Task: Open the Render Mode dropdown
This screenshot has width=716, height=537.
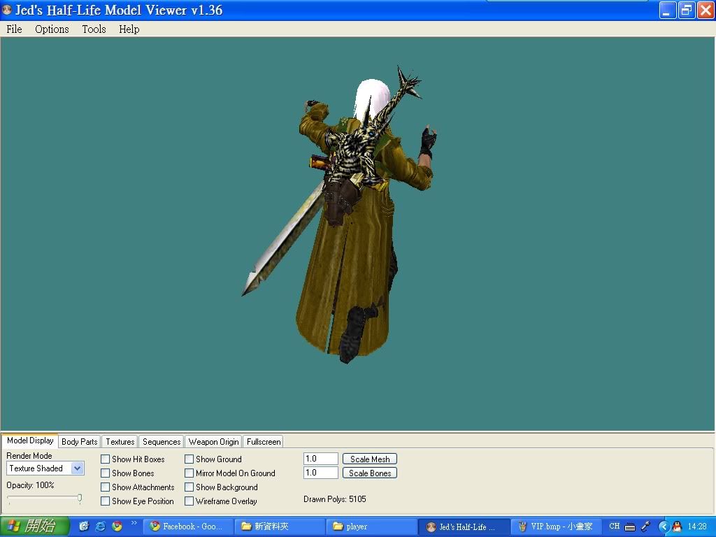Action: point(77,468)
